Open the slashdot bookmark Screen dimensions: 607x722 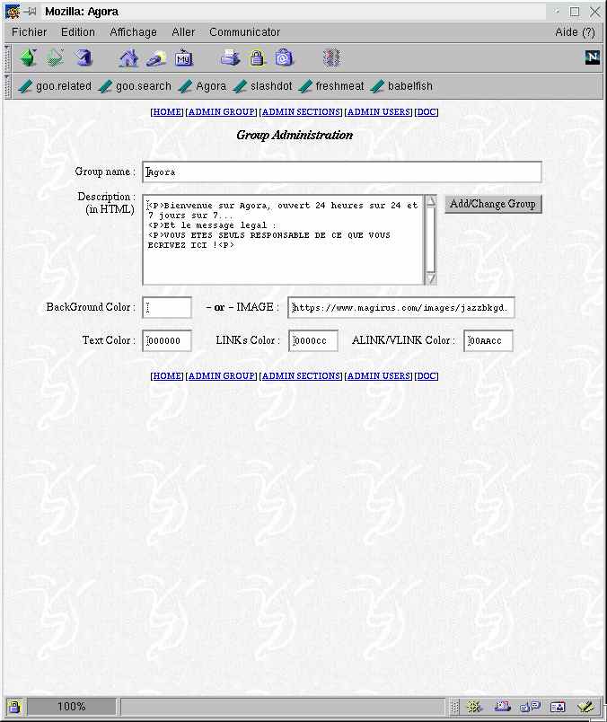tap(263, 86)
